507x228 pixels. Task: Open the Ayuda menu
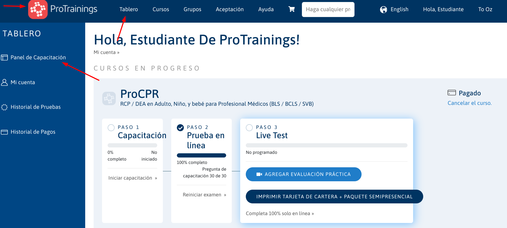pos(266,9)
